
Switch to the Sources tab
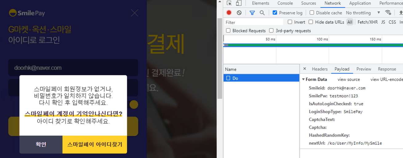point(308,3)
